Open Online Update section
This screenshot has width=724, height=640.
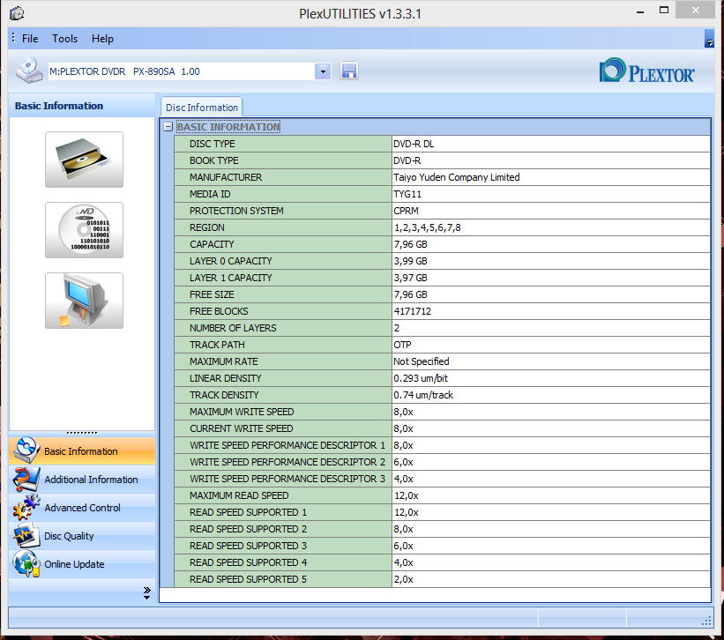point(82,564)
